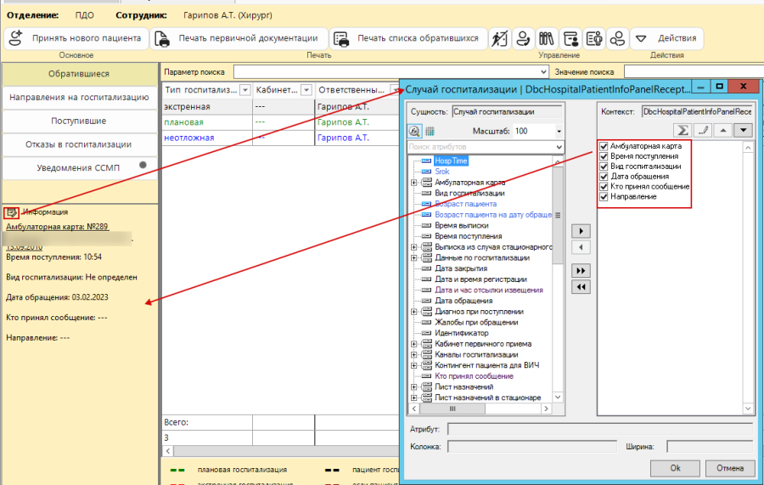Toggle the grid icon next to Масштаб
The height and width of the screenshot is (485, 764).
430,131
